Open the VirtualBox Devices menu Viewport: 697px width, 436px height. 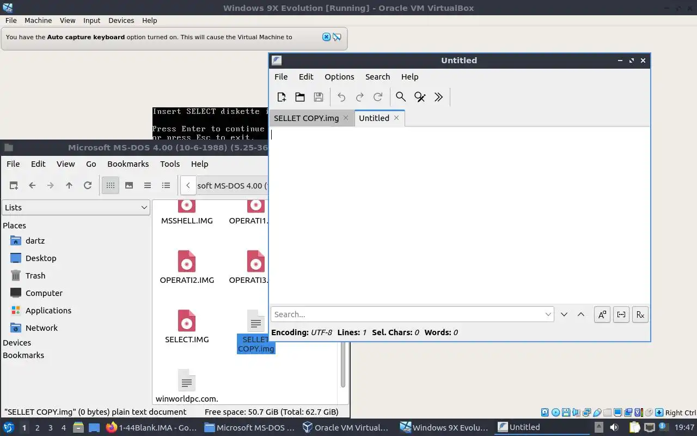click(121, 20)
